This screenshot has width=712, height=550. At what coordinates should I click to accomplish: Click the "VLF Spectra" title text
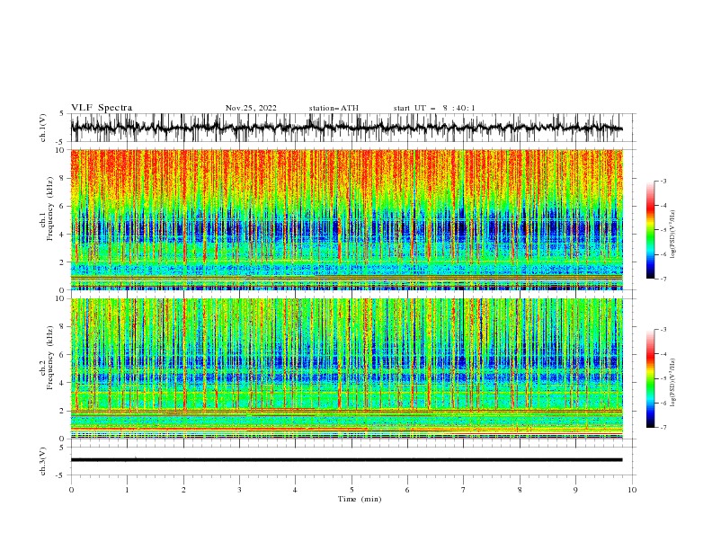[102, 108]
